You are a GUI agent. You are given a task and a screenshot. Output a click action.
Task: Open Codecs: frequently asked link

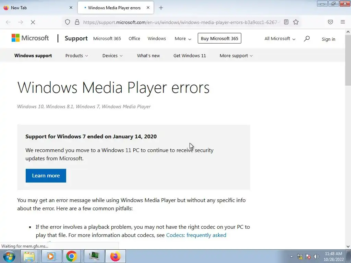click(196, 235)
